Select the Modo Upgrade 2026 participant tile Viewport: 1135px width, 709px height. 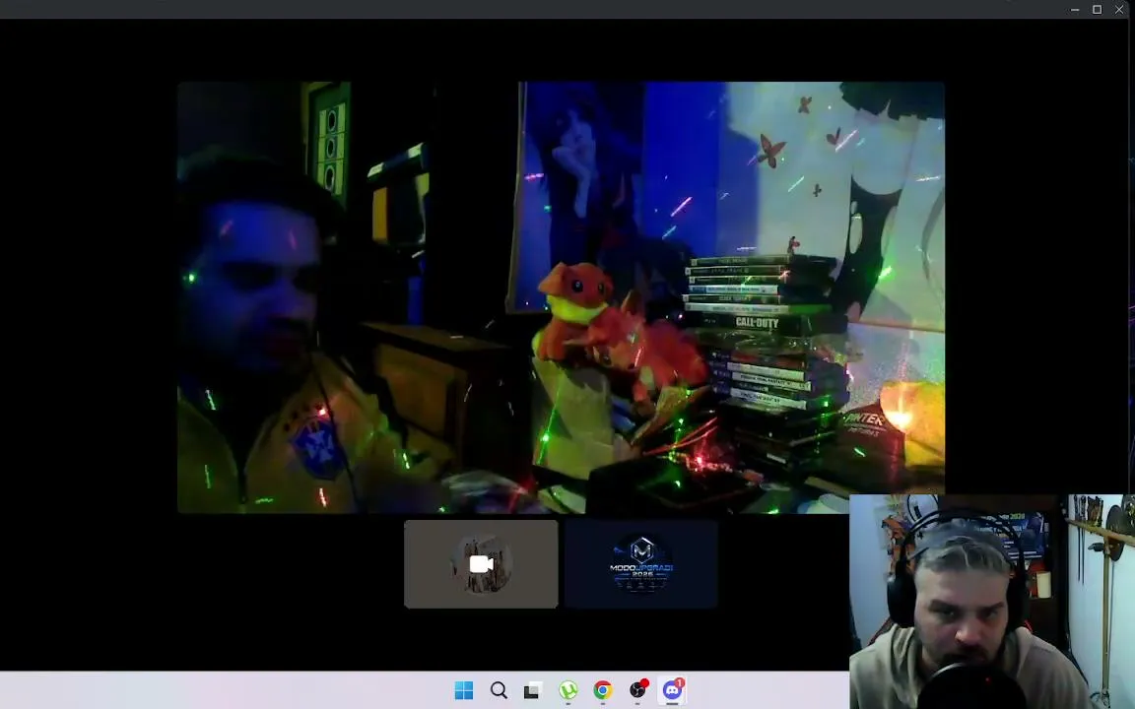pos(641,564)
